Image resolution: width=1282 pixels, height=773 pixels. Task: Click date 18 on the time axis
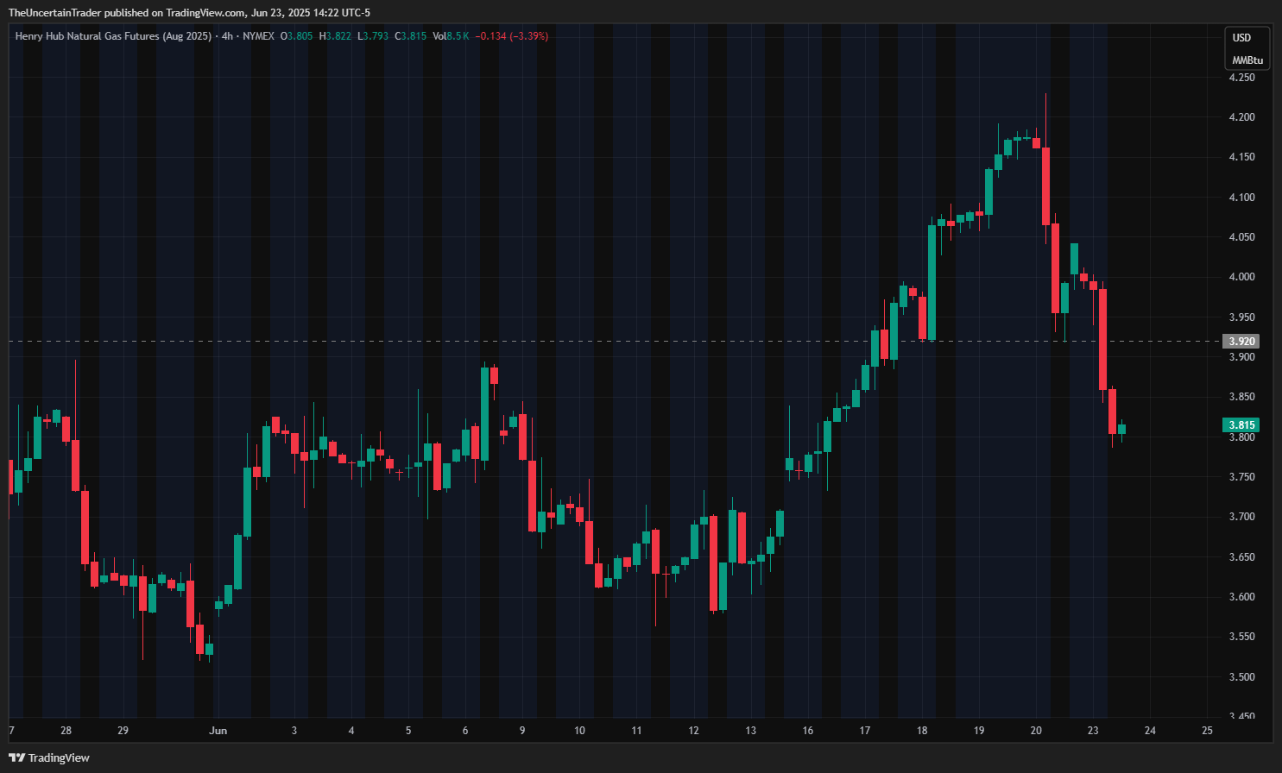coord(922,731)
